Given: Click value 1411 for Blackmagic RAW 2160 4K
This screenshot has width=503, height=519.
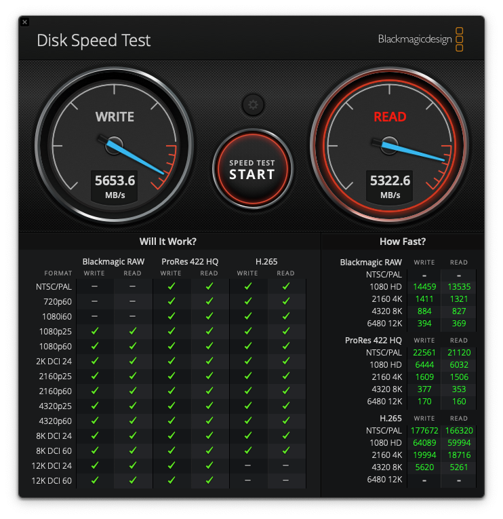Looking at the screenshot, I should (424, 299).
